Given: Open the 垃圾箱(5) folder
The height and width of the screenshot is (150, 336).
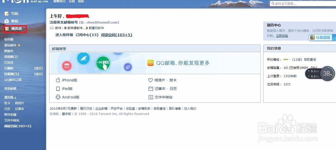Looking at the screenshot, I should coord(11,74).
